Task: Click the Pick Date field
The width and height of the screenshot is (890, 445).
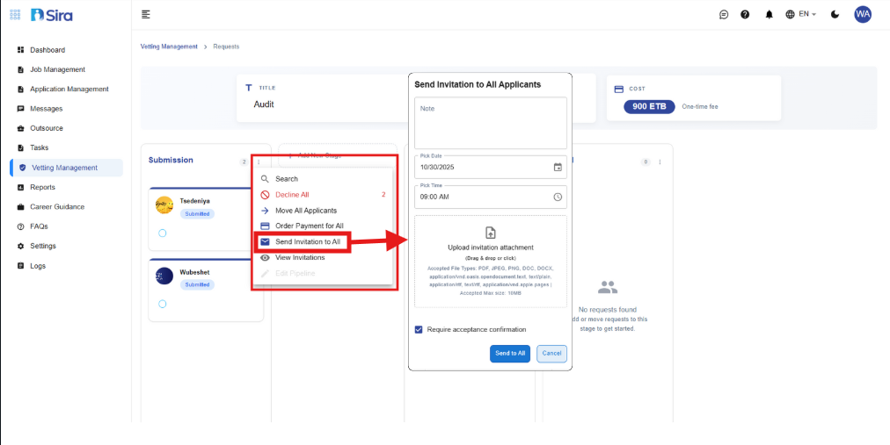Action: (491, 167)
